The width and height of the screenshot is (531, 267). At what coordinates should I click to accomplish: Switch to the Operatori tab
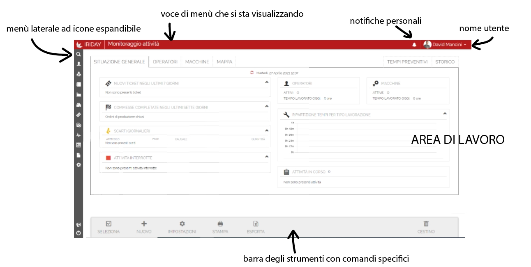click(165, 62)
